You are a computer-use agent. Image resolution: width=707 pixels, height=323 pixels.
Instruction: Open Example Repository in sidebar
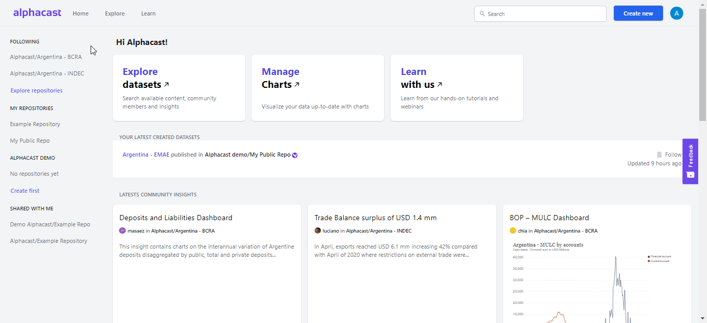pos(35,124)
